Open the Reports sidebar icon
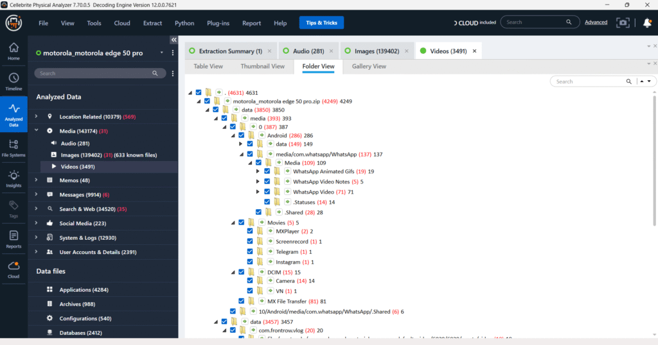The image size is (658, 345). (x=13, y=239)
